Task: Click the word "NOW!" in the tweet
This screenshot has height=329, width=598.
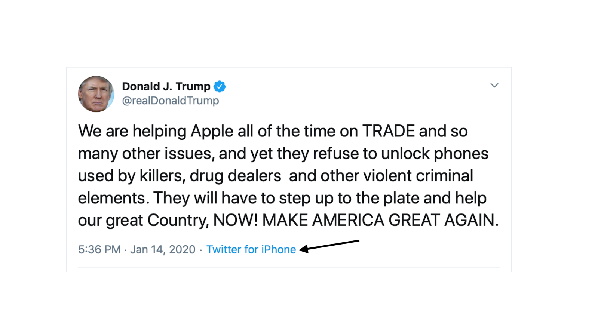Action: click(x=235, y=220)
